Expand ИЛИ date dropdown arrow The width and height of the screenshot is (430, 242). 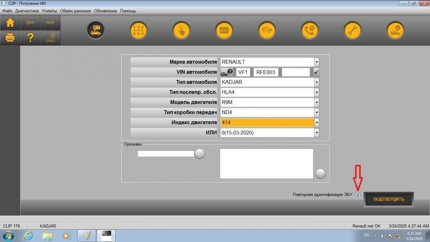pos(316,133)
